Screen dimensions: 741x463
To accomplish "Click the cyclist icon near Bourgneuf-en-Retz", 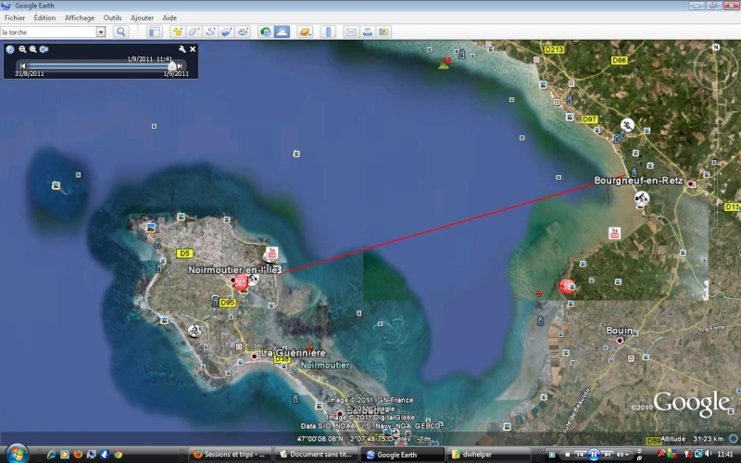I will 641,198.
